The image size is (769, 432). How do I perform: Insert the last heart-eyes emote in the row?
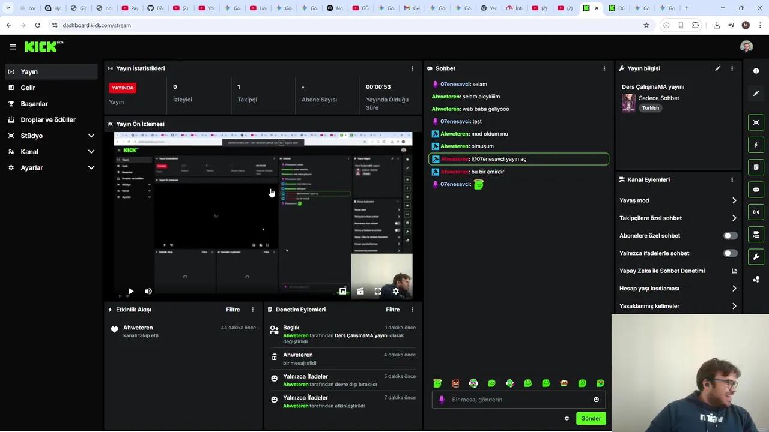point(600,383)
